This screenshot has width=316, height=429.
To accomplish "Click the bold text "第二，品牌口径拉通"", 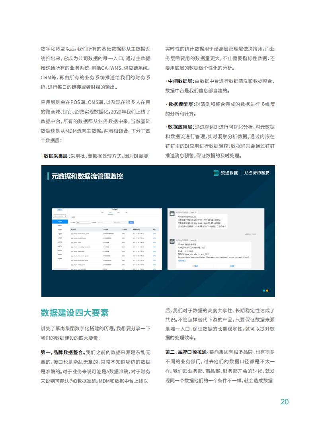I will click(x=186, y=352).
